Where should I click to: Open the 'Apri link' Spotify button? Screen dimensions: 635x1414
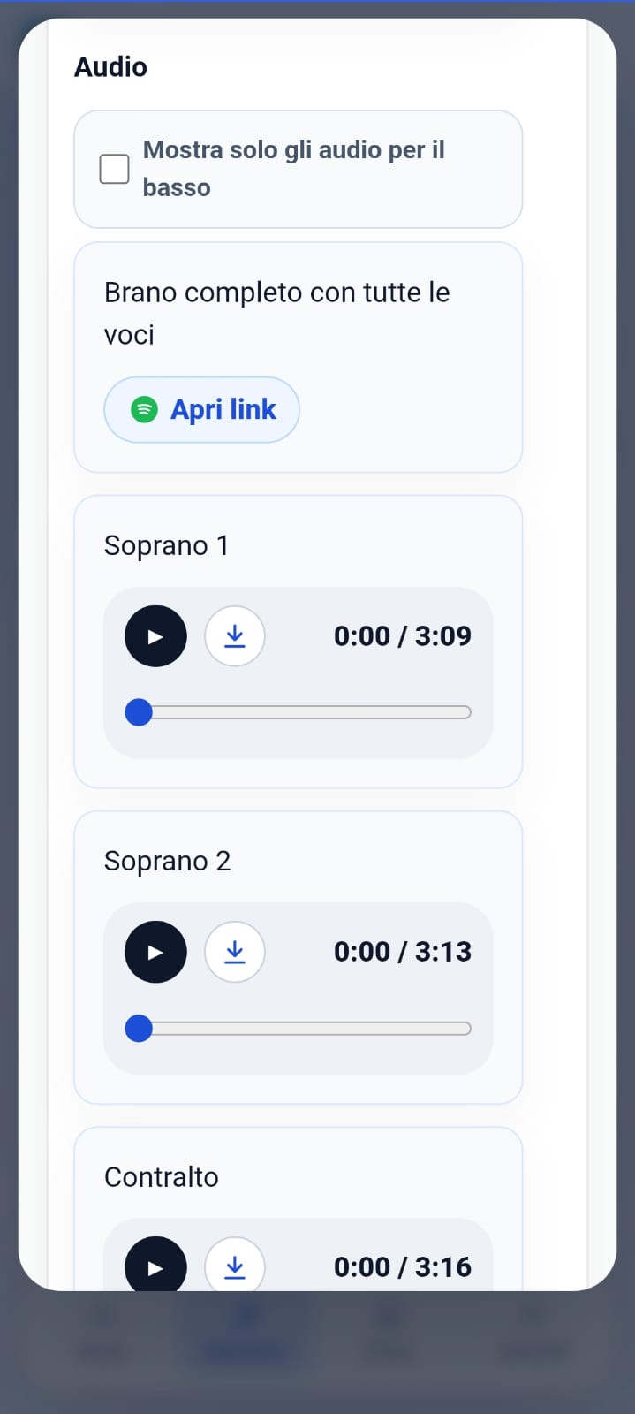point(201,409)
